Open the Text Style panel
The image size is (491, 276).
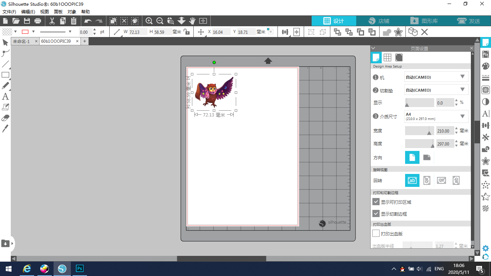click(x=486, y=114)
